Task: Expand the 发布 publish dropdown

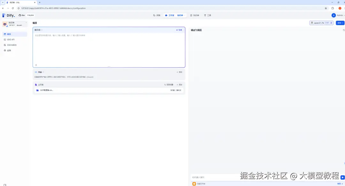Action: [x=340, y=23]
